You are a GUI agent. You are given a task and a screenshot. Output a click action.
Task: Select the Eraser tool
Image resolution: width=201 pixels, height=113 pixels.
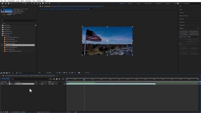coord(43,3)
